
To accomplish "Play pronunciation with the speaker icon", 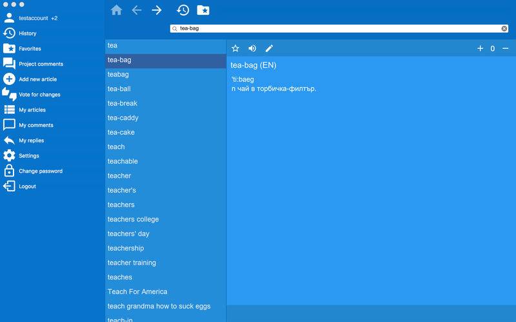I will pyautogui.click(x=252, y=49).
